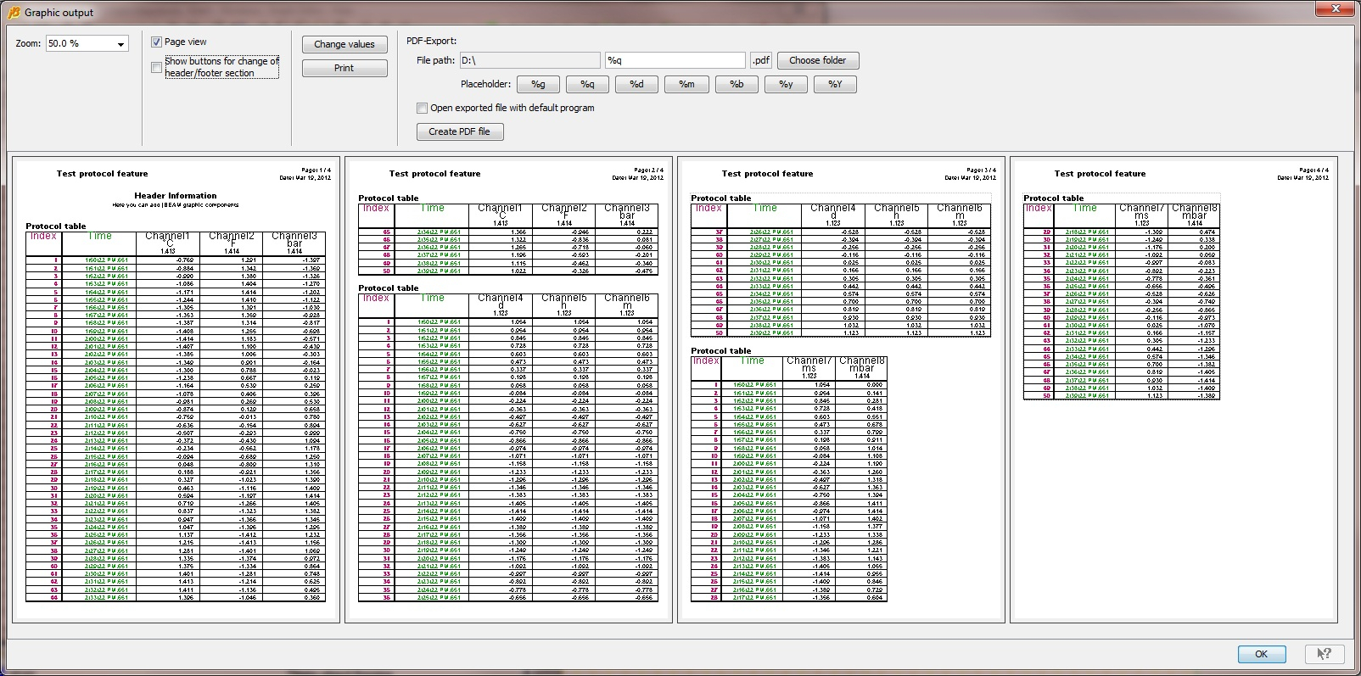The height and width of the screenshot is (676, 1361).
Task: Click the context help arrow icon
Action: click(x=1324, y=653)
